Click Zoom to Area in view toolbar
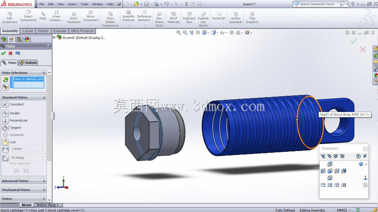 click(x=185, y=32)
